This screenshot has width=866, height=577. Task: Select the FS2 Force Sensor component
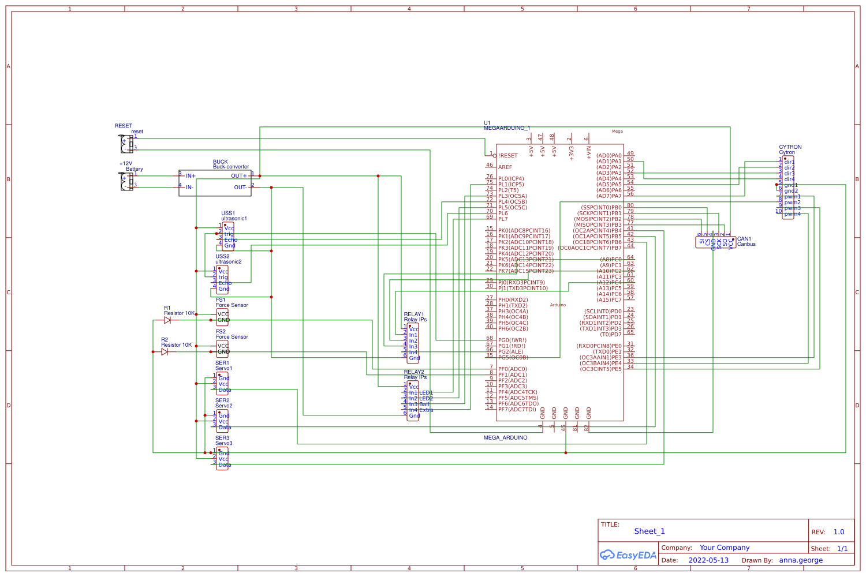(x=222, y=349)
